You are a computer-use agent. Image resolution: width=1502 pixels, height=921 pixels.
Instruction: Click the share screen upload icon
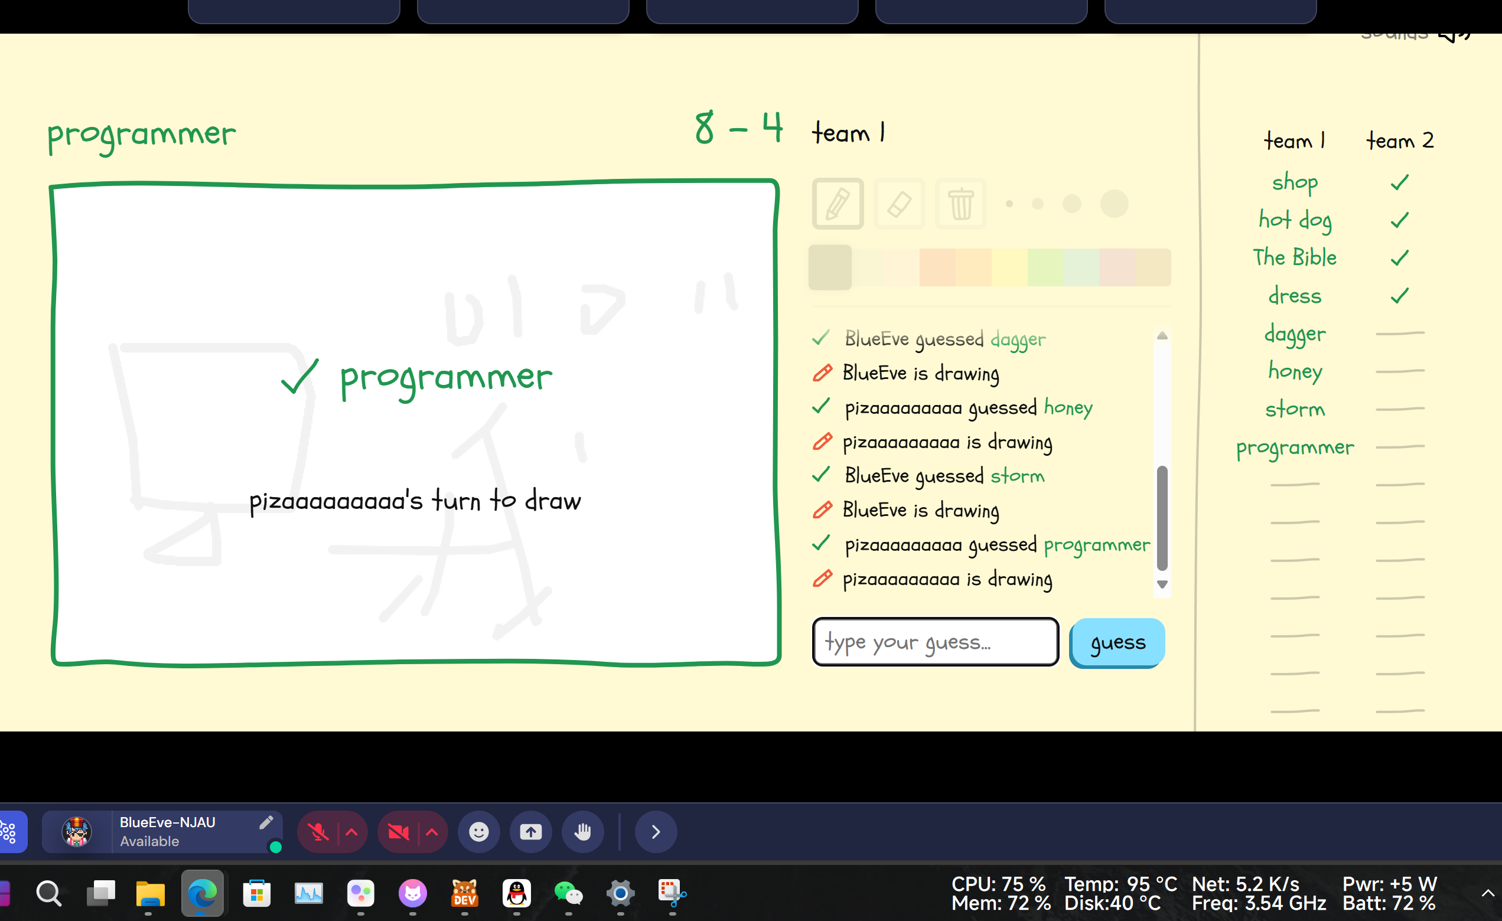(530, 831)
